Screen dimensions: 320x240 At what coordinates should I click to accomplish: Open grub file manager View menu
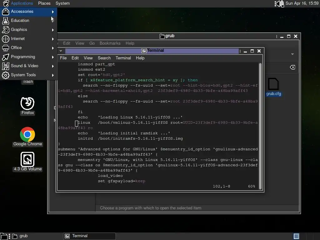point(80,43)
